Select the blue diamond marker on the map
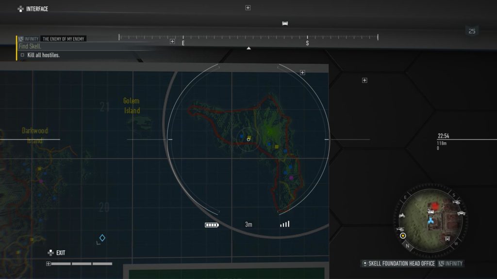Image resolution: width=497 pixels, height=279 pixels. point(102,237)
